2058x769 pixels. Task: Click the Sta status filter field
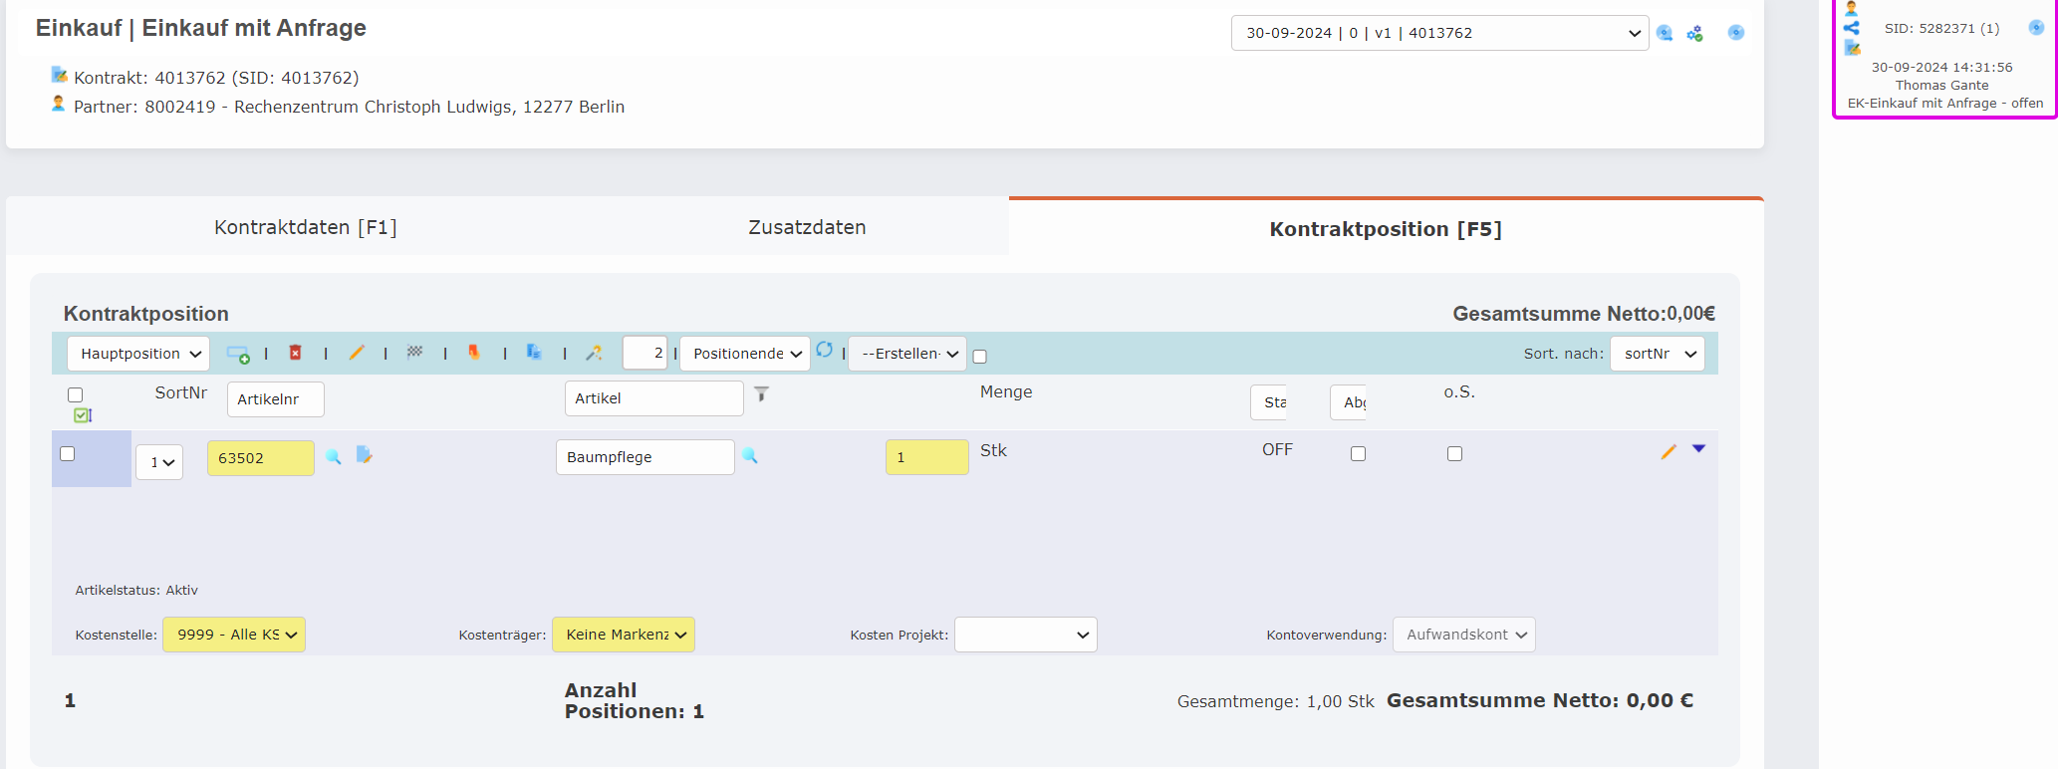coord(1269,402)
